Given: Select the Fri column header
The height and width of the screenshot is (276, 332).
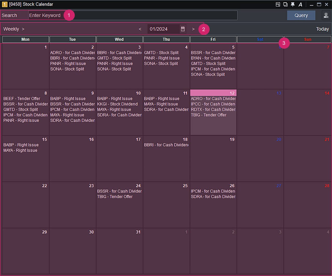Looking at the screenshot, I should pos(213,39).
